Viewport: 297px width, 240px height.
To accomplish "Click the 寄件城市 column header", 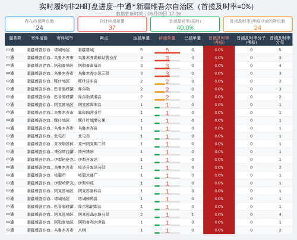I will point(65,38).
